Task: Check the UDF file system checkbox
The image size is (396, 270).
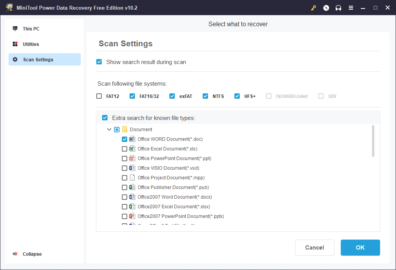Action: click(x=321, y=96)
